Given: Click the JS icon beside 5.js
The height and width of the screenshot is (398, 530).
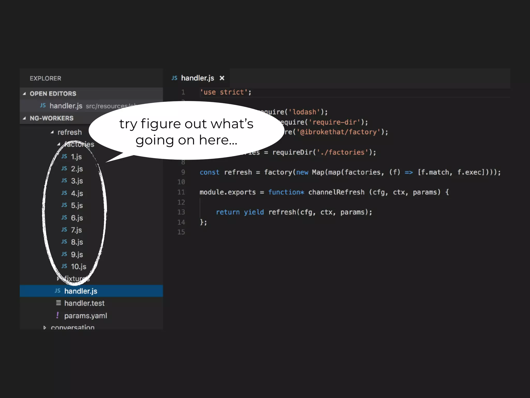Looking at the screenshot, I should 64,205.
